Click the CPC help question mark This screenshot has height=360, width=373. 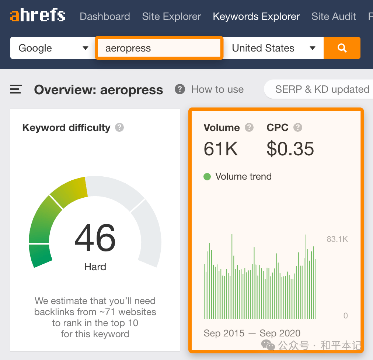tap(298, 128)
